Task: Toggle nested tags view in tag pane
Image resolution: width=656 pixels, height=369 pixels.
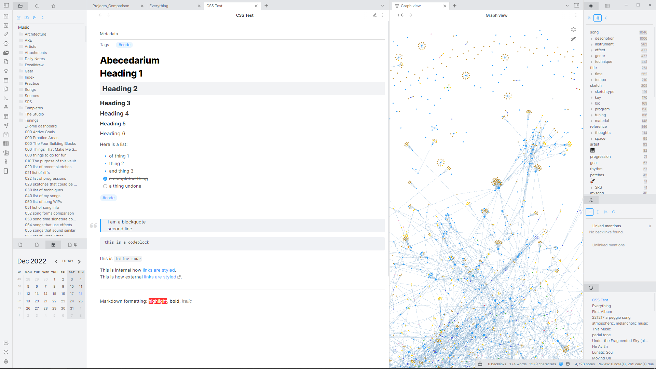Action: tap(598, 18)
